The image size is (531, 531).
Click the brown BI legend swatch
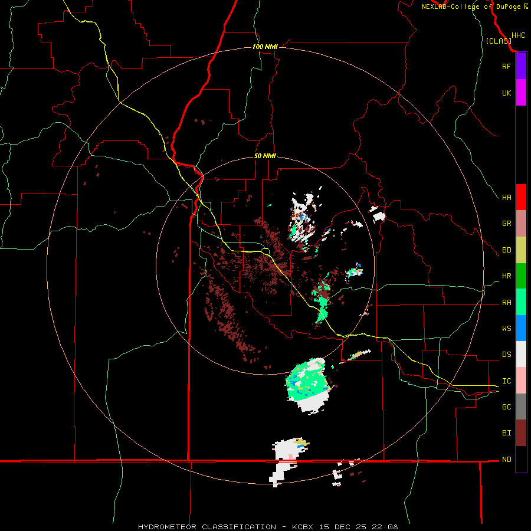521,433
